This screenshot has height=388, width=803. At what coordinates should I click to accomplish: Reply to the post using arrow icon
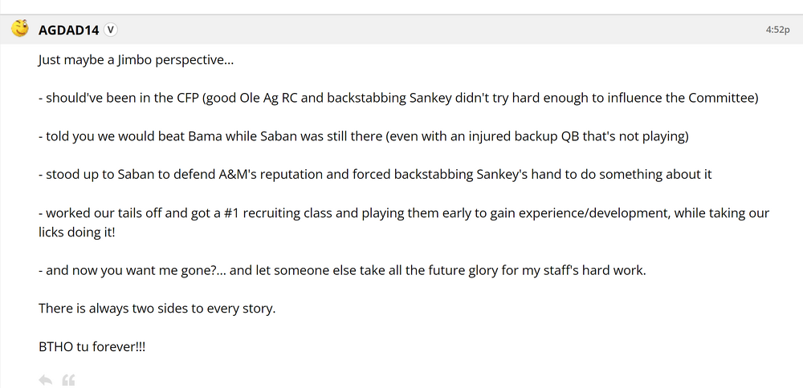pos(46,379)
